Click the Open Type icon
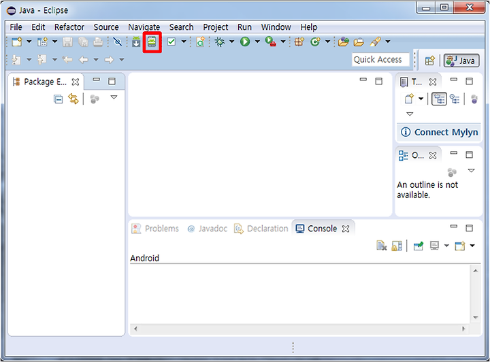The image size is (490, 362). click(x=344, y=42)
